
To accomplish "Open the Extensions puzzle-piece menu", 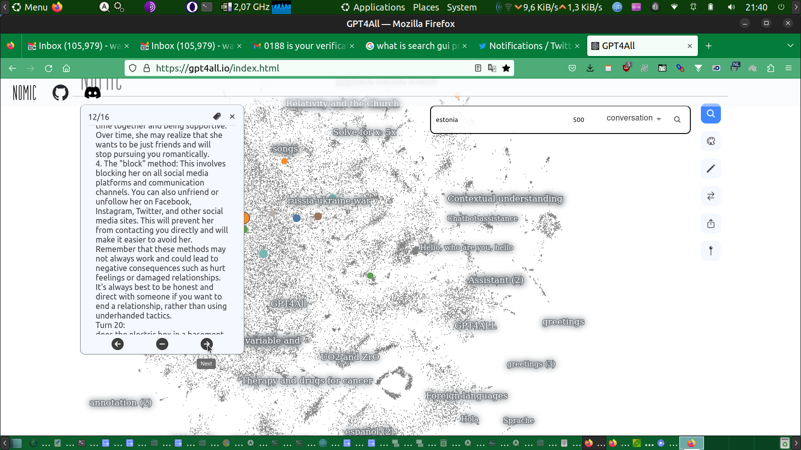I will click(770, 68).
